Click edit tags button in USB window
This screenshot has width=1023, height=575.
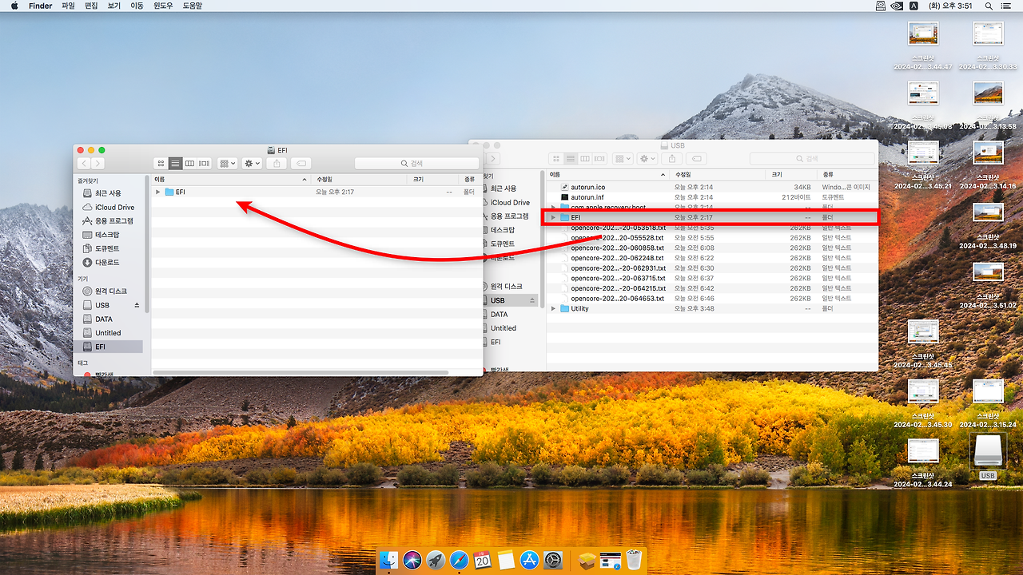point(696,159)
